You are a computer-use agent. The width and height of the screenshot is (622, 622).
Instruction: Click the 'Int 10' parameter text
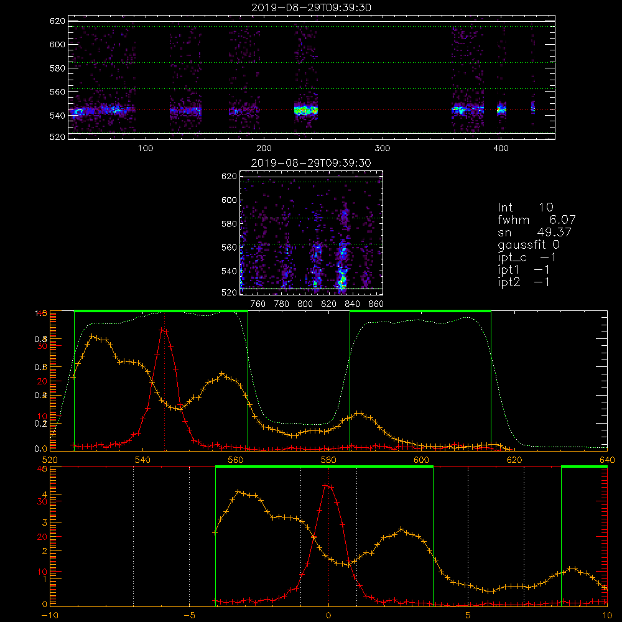tap(525, 207)
